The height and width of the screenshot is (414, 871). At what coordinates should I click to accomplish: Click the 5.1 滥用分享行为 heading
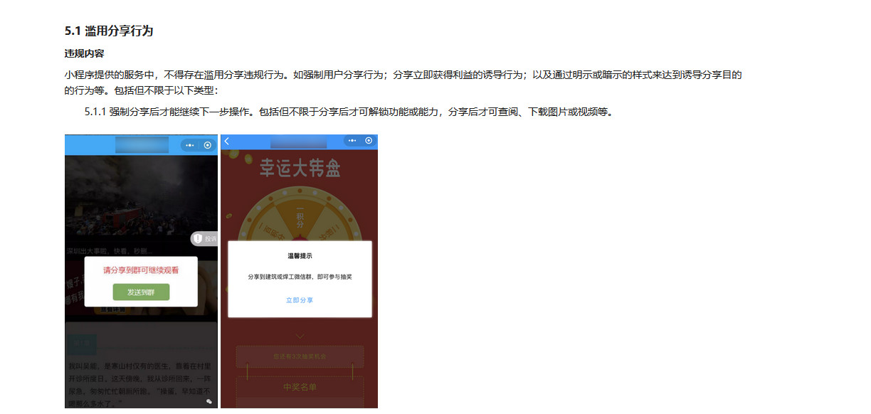(109, 31)
